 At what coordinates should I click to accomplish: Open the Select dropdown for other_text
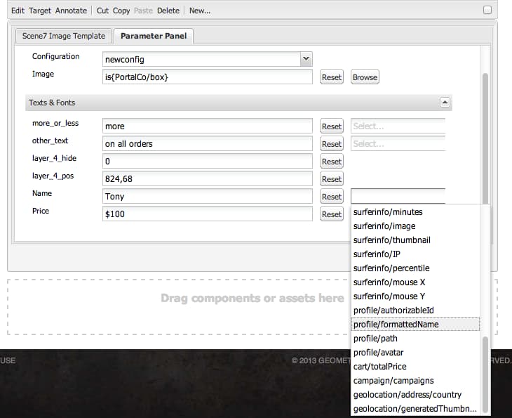coord(398,143)
